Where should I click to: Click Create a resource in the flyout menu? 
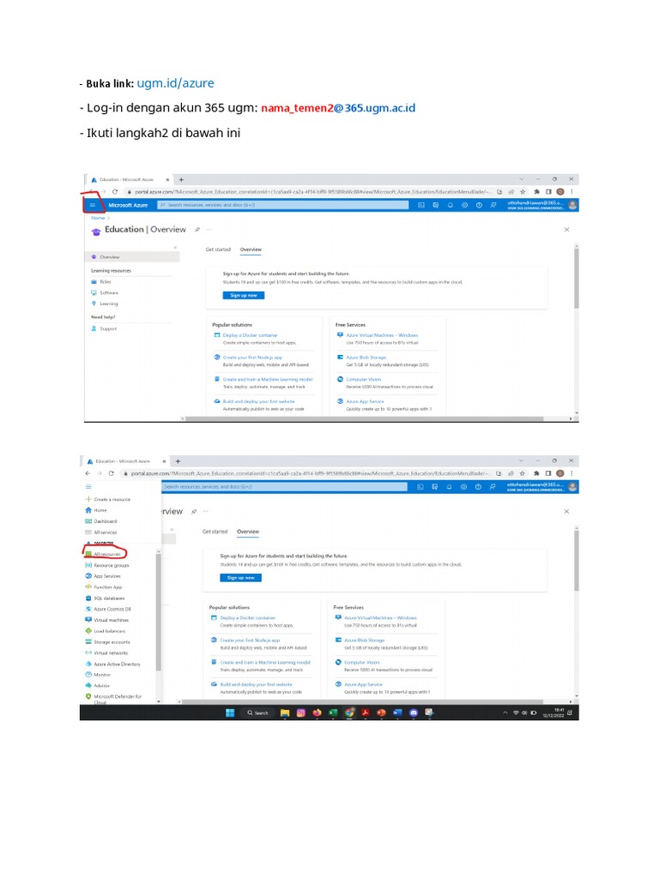pos(112,500)
